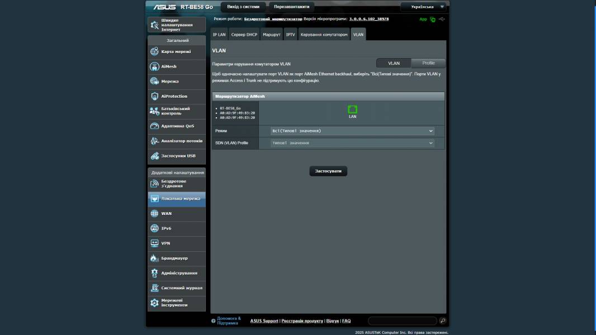Viewport: 596px width, 335px height.
Task: Select the green LAN port indicator
Action: point(352,110)
